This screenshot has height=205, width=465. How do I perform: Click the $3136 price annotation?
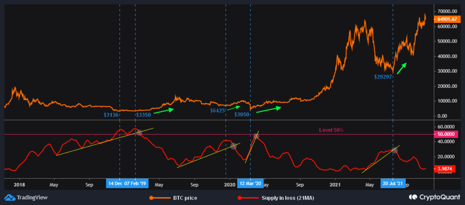coord(110,115)
